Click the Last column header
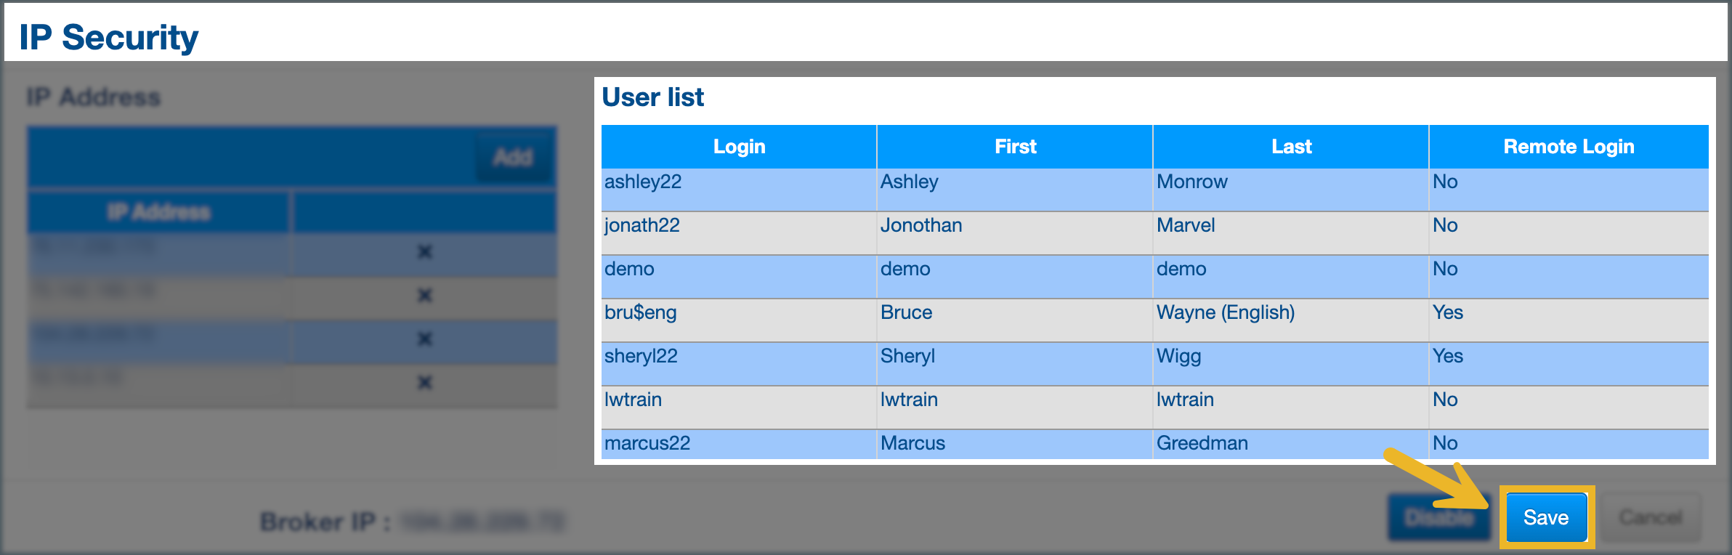 [x=1291, y=147]
